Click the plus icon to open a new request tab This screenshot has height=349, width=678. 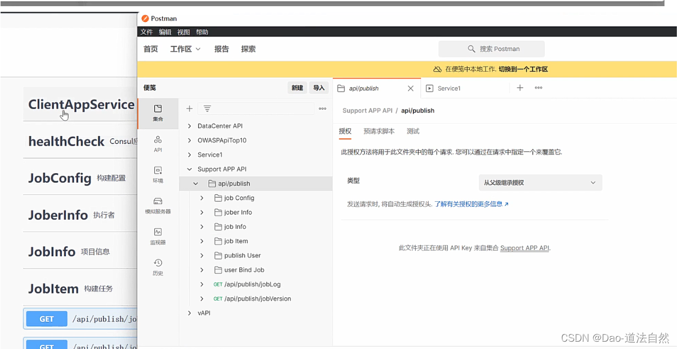point(519,88)
